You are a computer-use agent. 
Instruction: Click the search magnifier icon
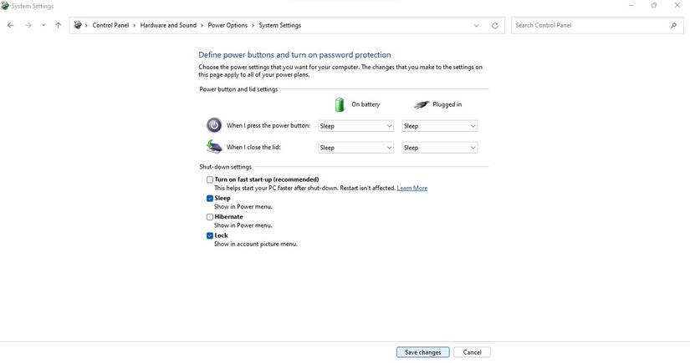click(674, 26)
